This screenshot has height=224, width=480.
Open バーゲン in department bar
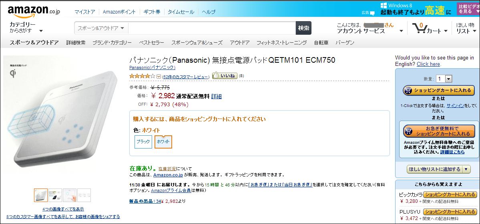pyautogui.click(x=345, y=43)
